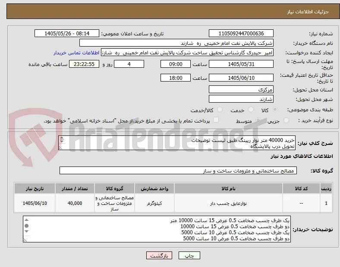Click the buyer notes textarea
The width and height of the screenshot is (340, 267).
pyautogui.click(x=157, y=229)
